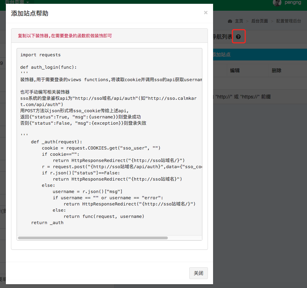
Task: Click the import requests code line
Action: click(x=40, y=55)
